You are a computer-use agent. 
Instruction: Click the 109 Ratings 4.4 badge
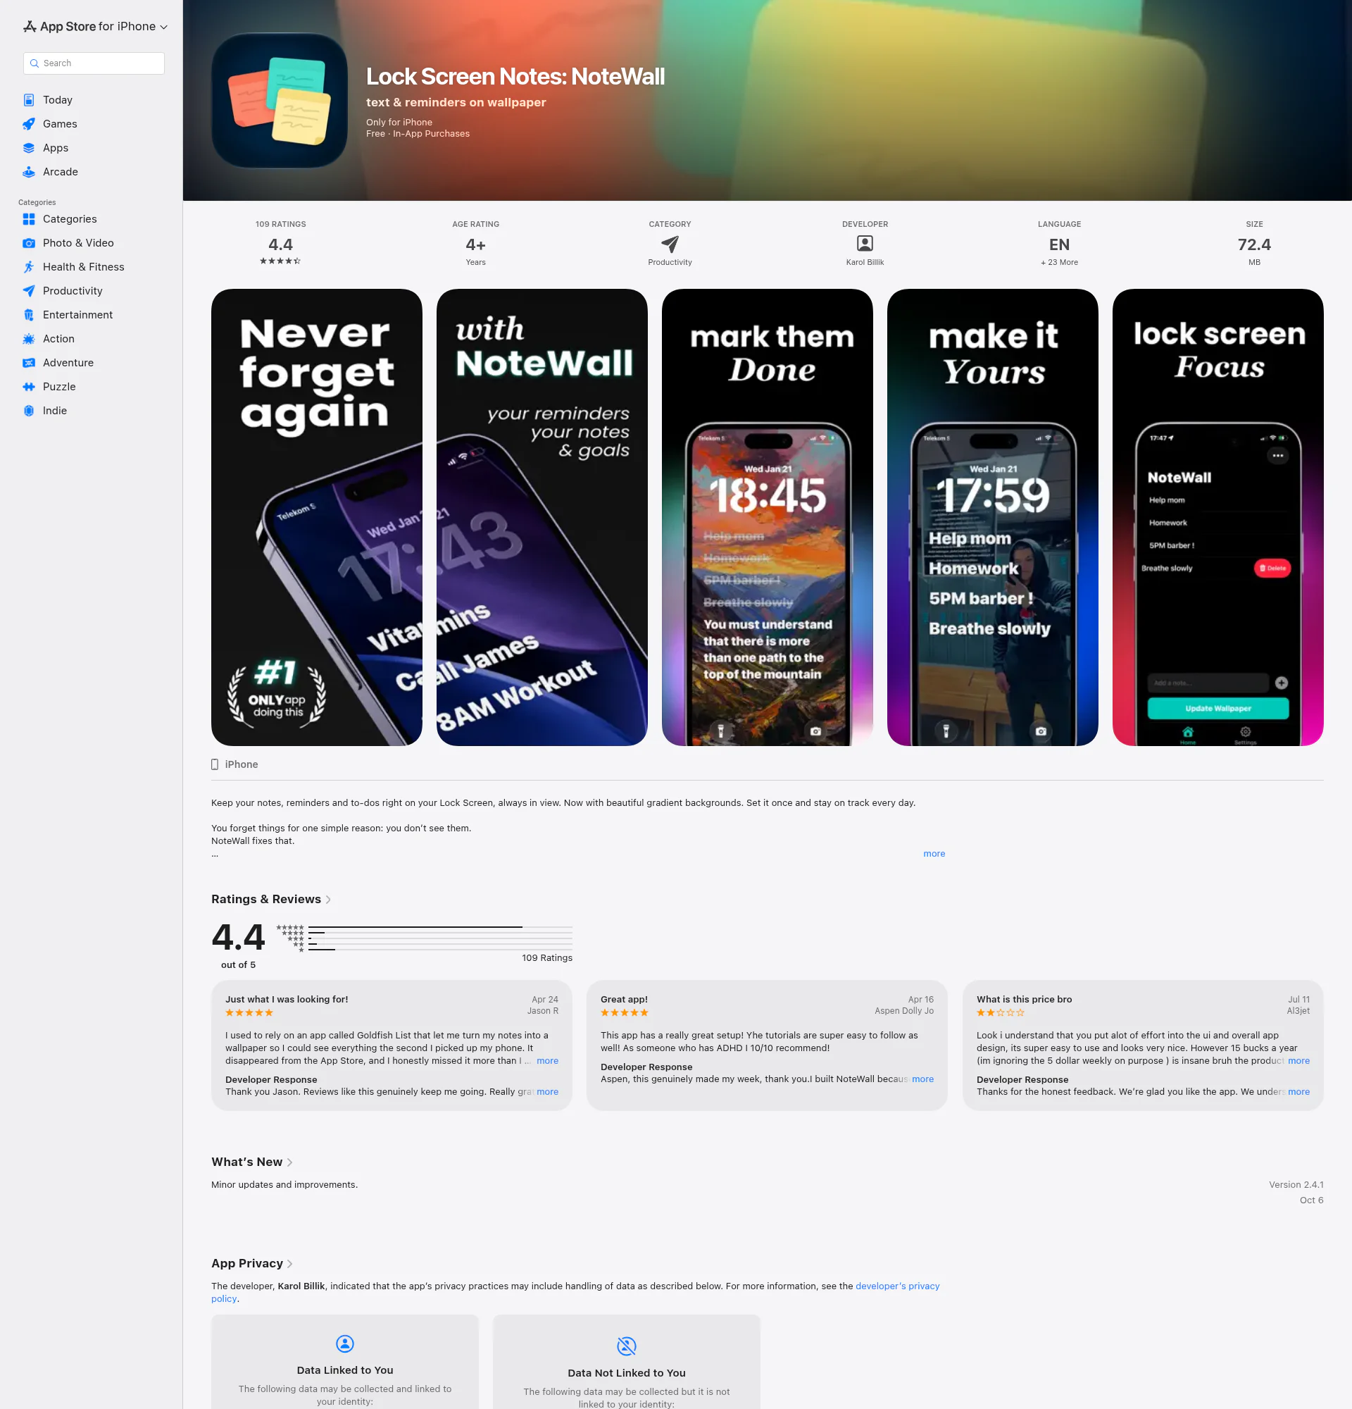(280, 244)
